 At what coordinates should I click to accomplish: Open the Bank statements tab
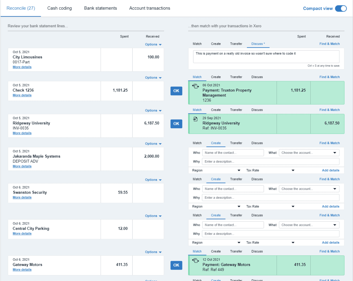click(x=100, y=8)
